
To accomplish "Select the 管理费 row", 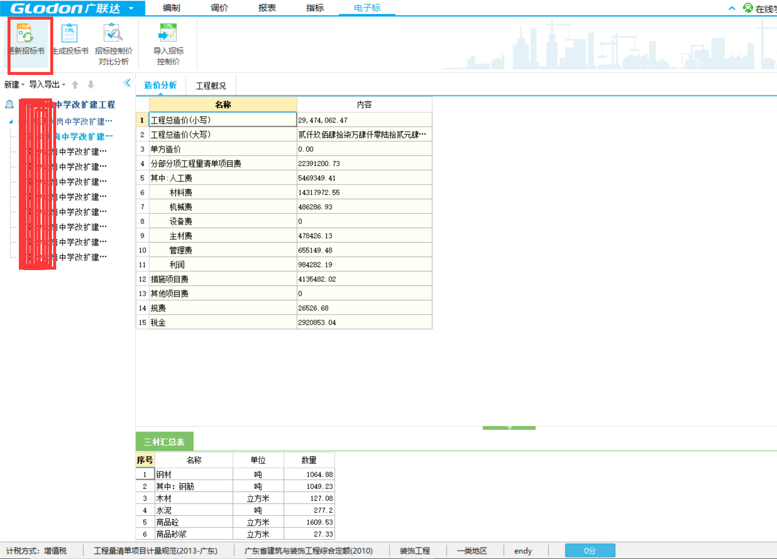I will point(284,250).
